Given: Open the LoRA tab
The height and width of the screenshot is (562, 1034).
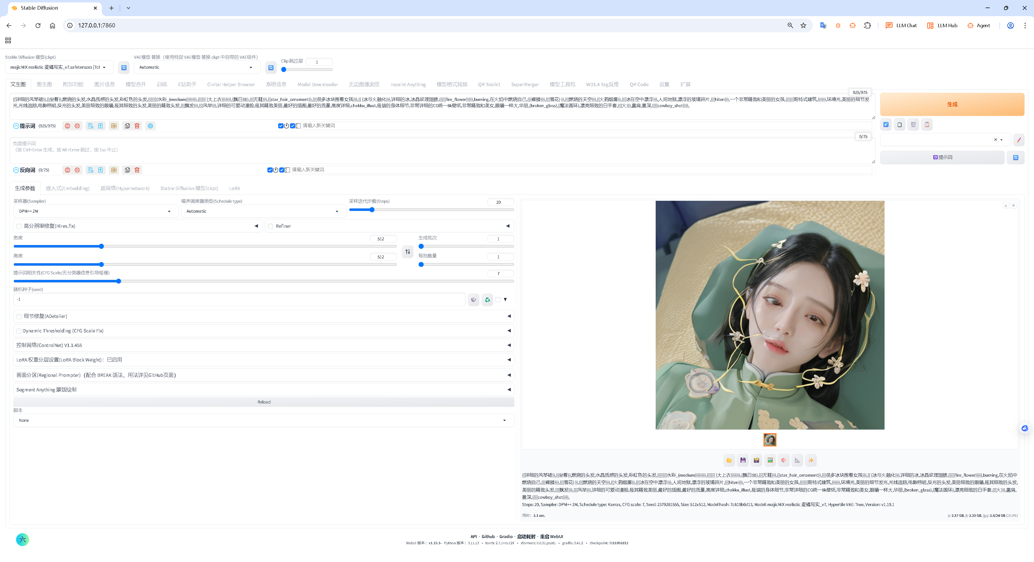Looking at the screenshot, I should (x=235, y=188).
